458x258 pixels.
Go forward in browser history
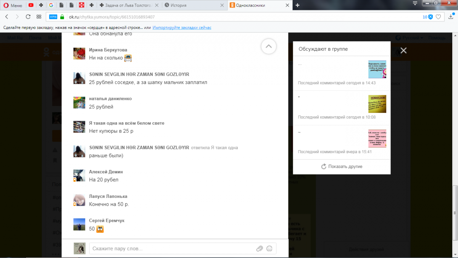pos(17,17)
